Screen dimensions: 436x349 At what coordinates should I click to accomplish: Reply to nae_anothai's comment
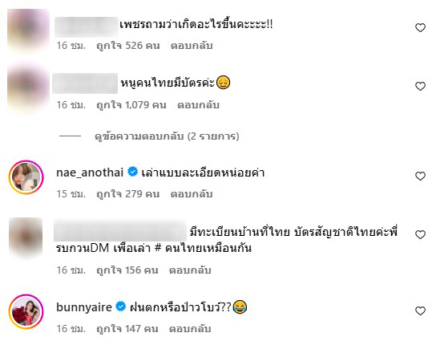point(192,193)
